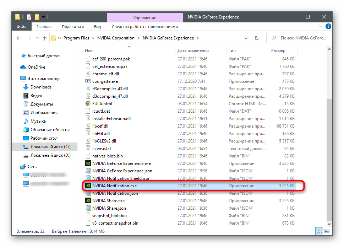The width and height of the screenshot is (344, 247).
Task: Expand the ribbon with the chevron
Action: tap(321, 27)
